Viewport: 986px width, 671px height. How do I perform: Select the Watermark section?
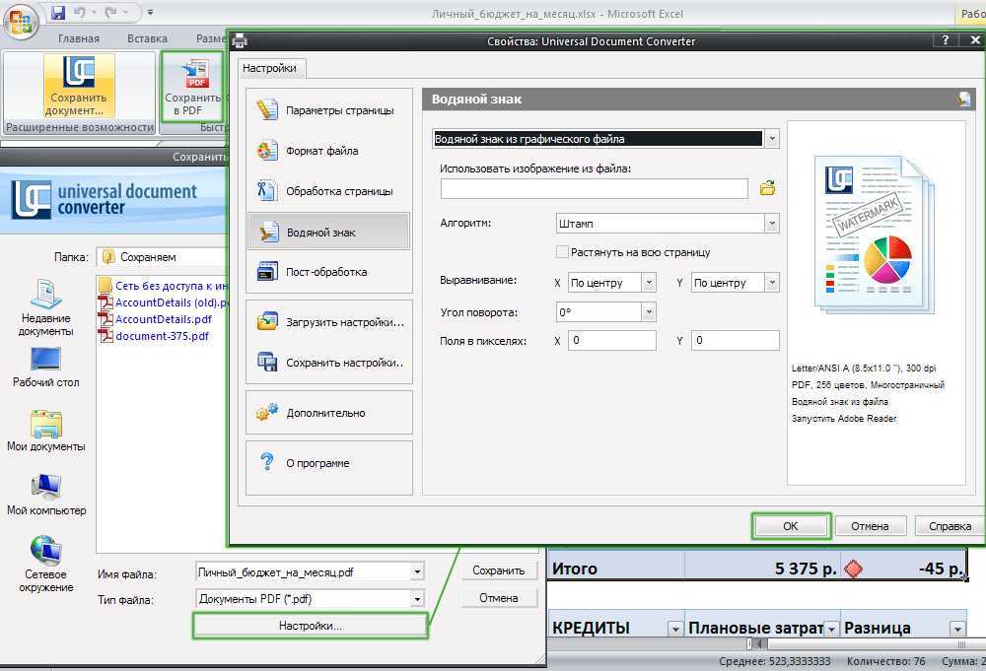pos(329,232)
